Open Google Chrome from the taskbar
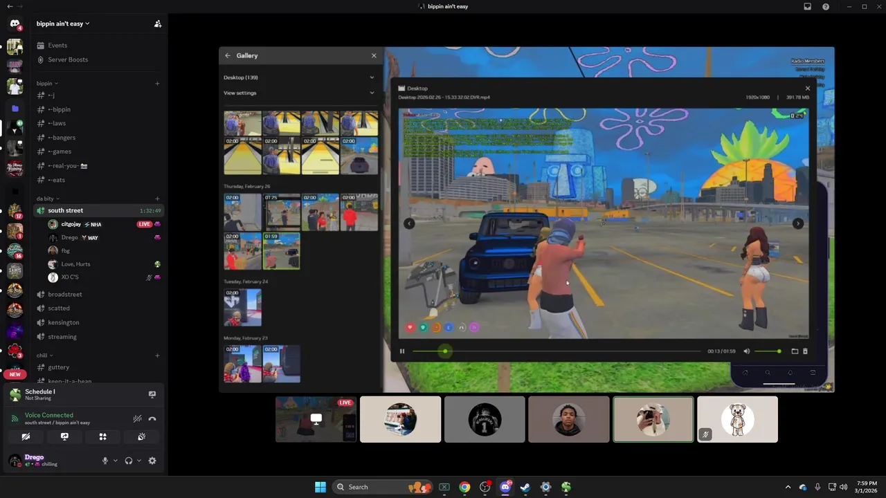The image size is (886, 498). (464, 487)
